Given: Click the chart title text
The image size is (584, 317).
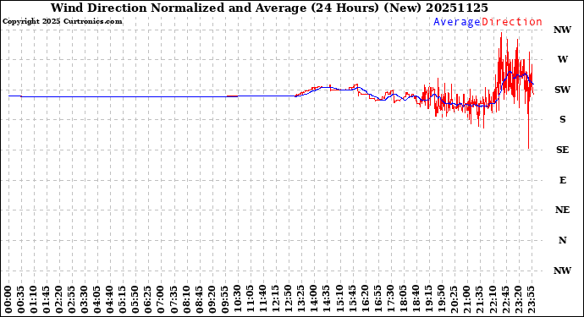Looking at the screenshot, I should (269, 8).
